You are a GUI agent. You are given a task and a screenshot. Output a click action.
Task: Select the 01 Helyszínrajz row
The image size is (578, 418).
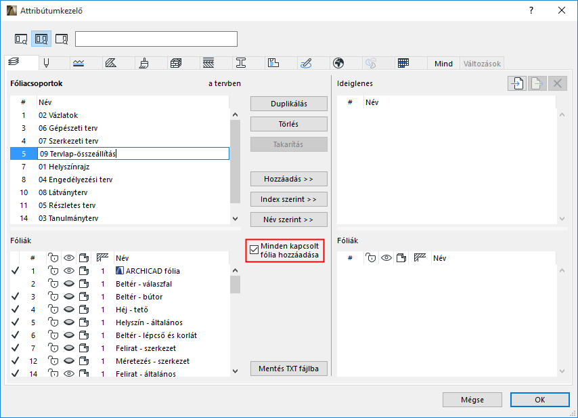(x=120, y=167)
